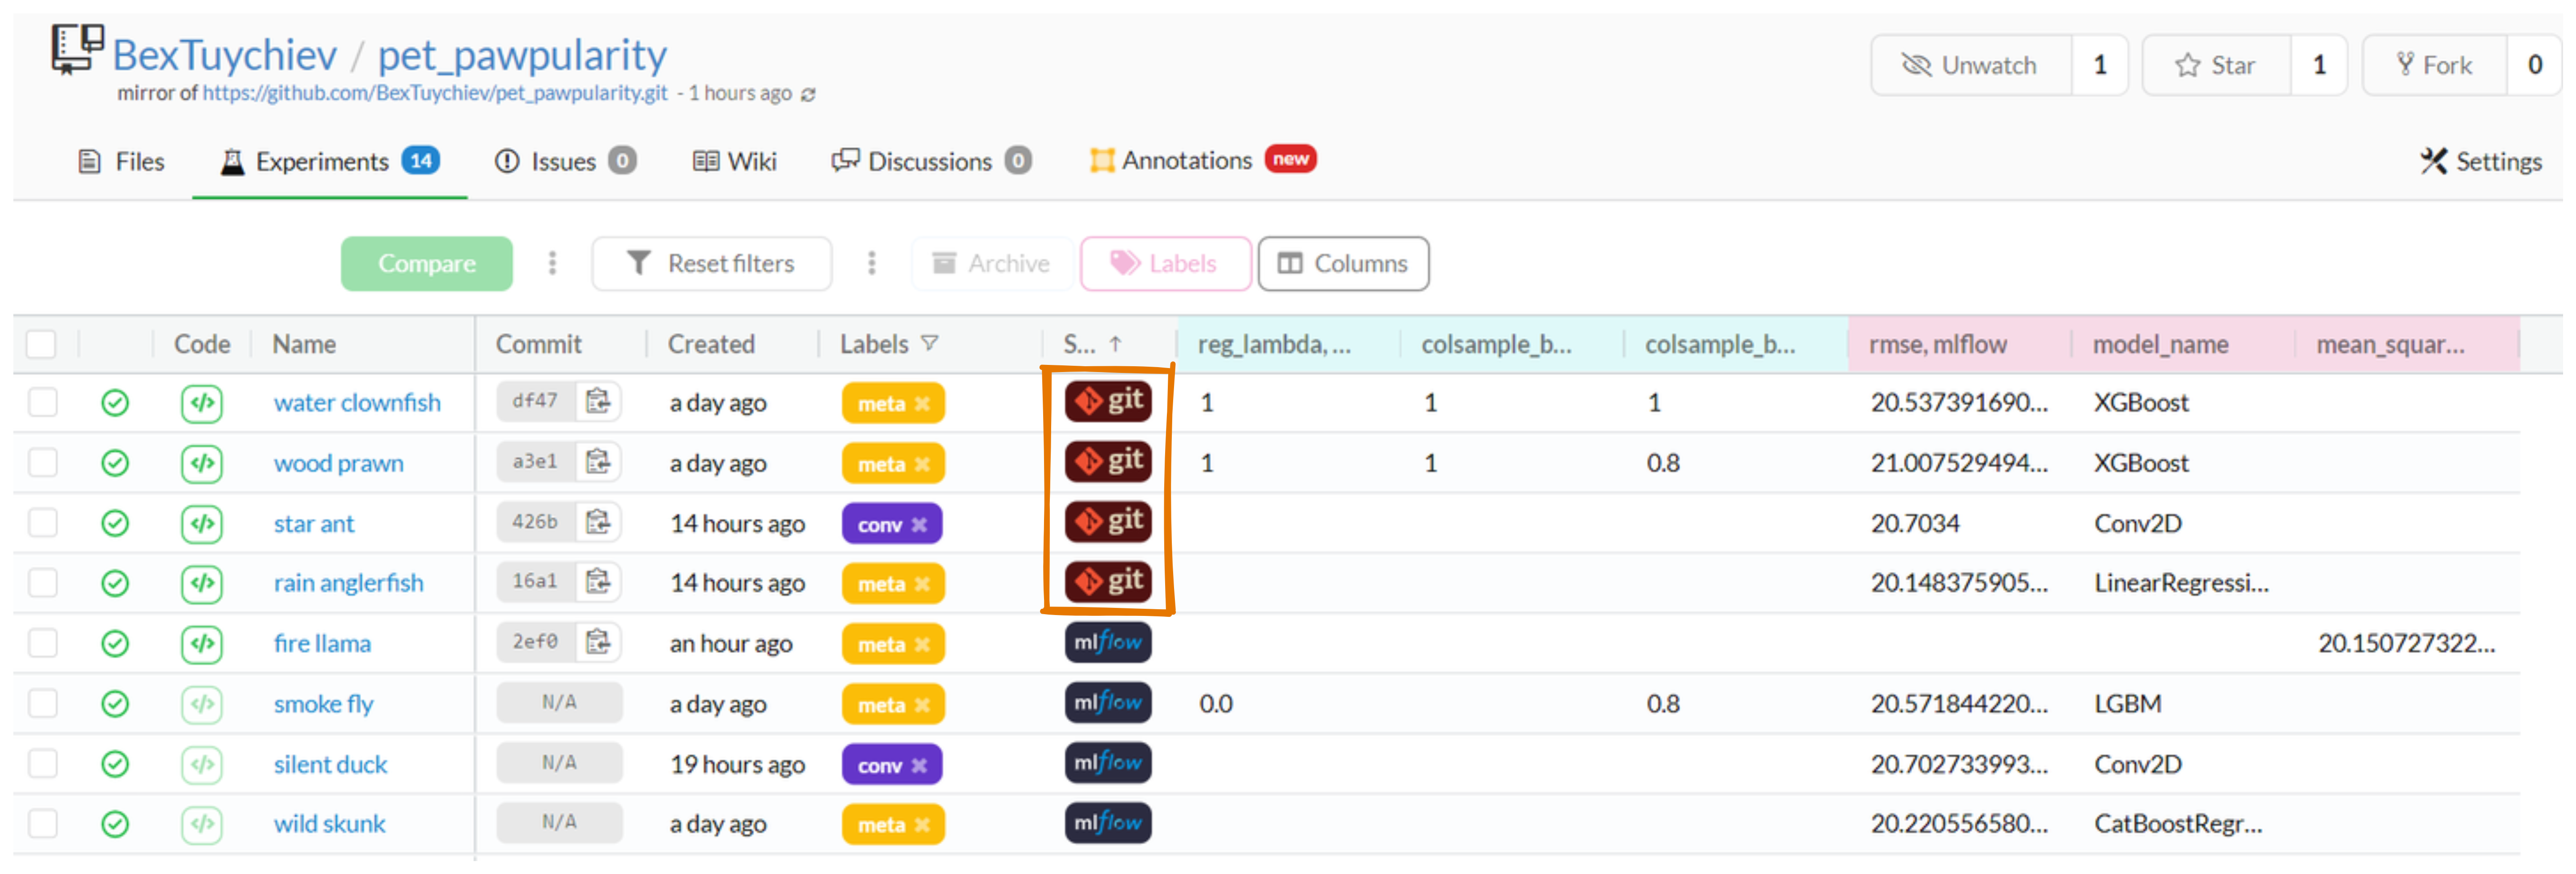Image resolution: width=2576 pixels, height=874 pixels.
Task: Click mlflow source badge for fire llama
Action: [1108, 642]
